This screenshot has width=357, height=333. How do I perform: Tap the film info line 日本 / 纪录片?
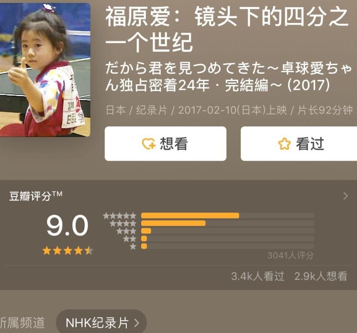click(230, 110)
